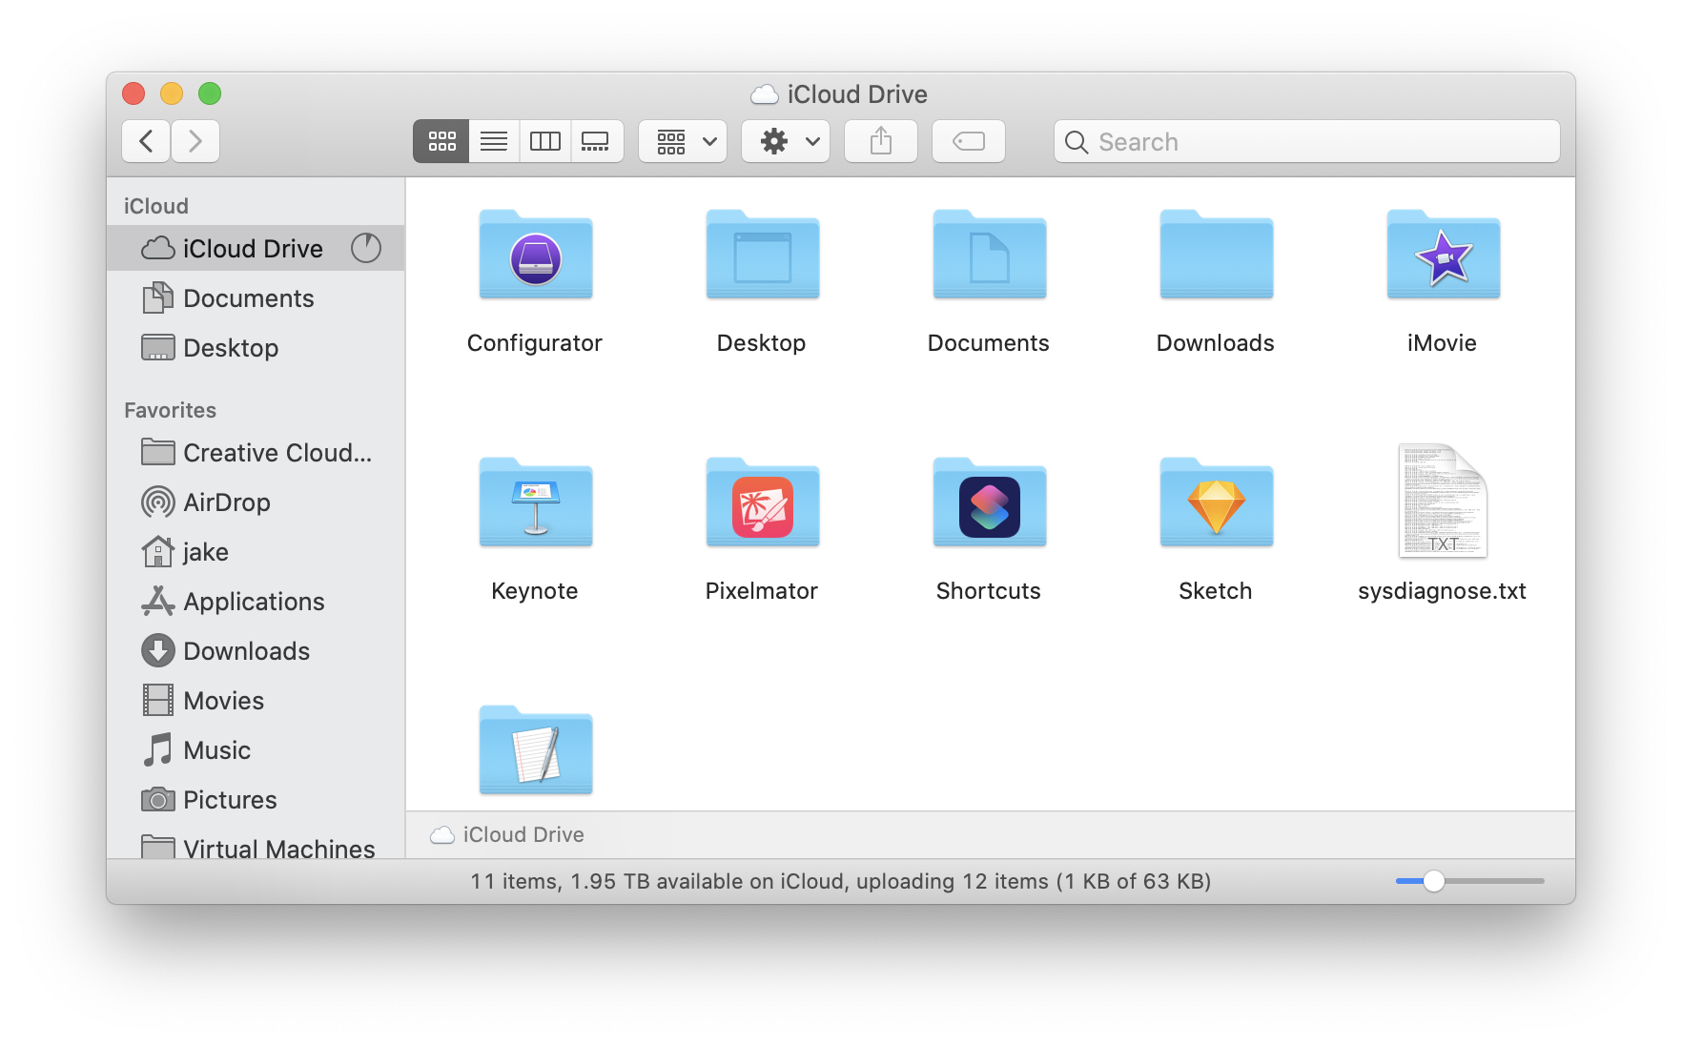Open the iMovie folder
Screen dimensions: 1682x1045
pyautogui.click(x=1442, y=256)
